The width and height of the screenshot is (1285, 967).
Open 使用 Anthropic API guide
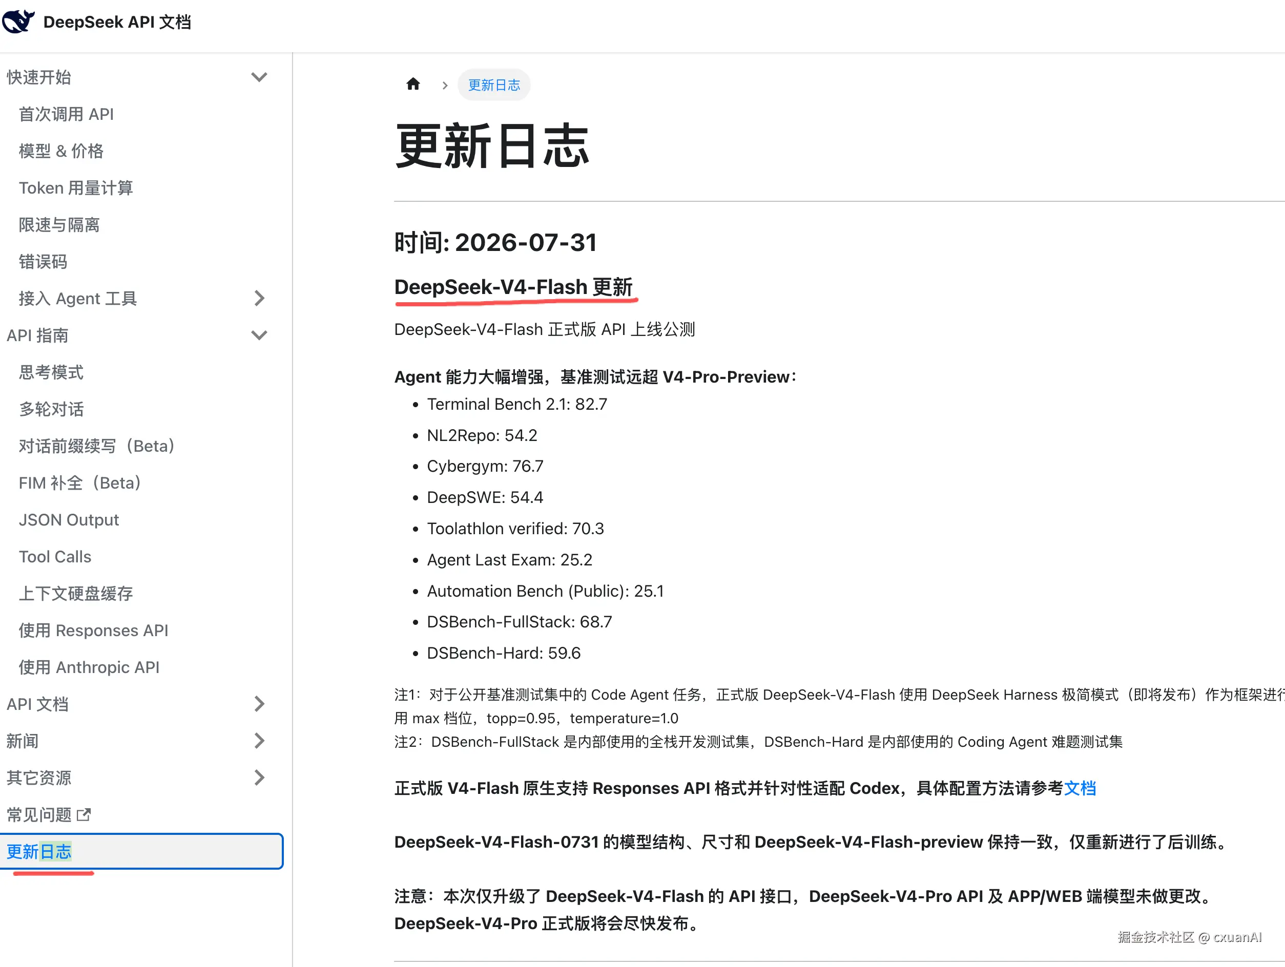click(x=89, y=667)
